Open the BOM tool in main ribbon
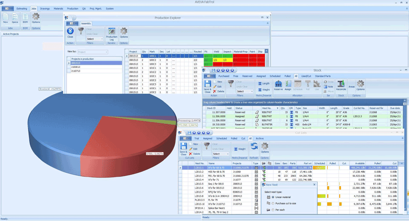 25,18
